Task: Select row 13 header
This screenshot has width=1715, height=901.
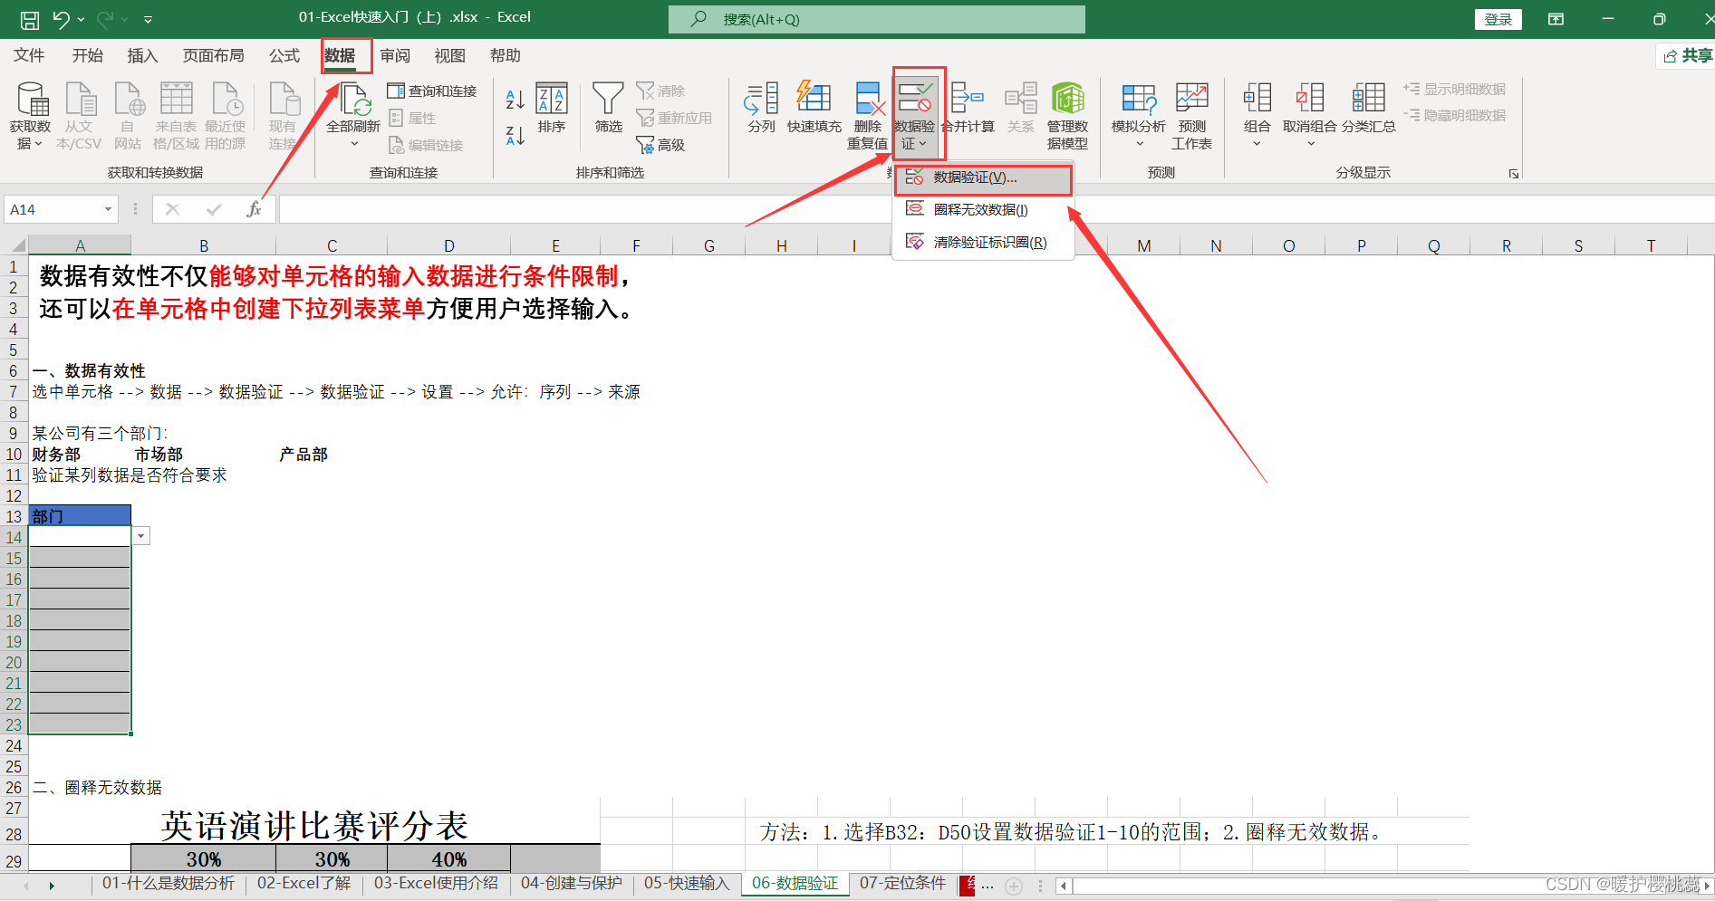Action: pos(14,516)
